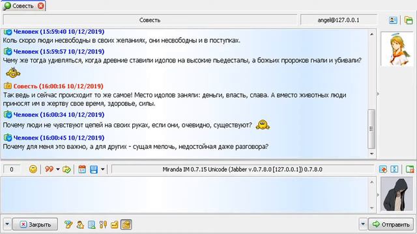Open the send options dropdown beside Отправить
The height and width of the screenshot is (234, 417).
[363, 224]
